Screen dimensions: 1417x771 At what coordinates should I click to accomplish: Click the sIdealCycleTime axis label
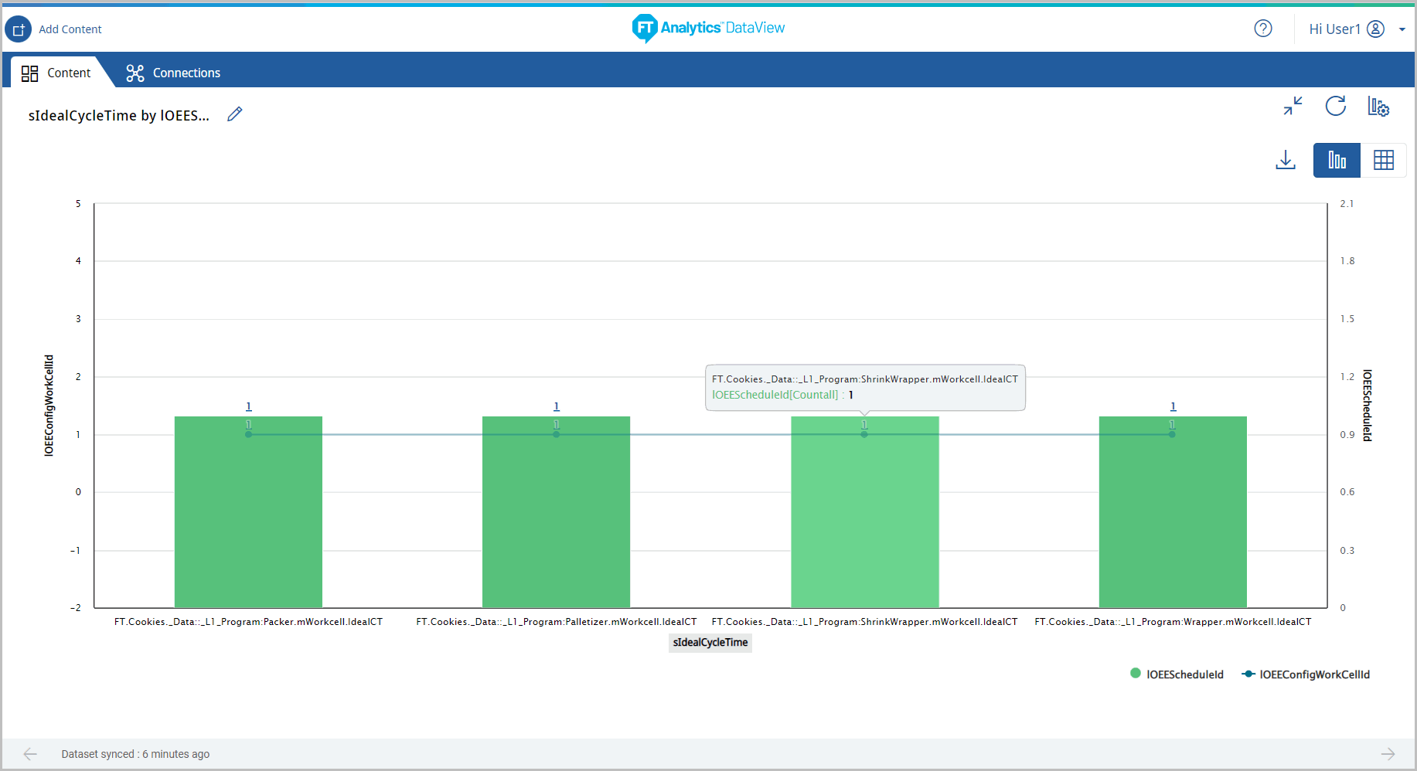[710, 642]
